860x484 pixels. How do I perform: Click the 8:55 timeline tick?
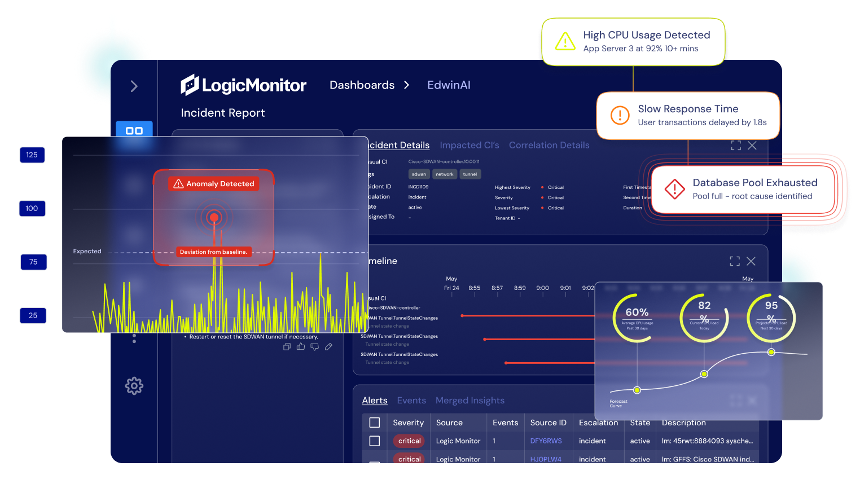coord(475,288)
